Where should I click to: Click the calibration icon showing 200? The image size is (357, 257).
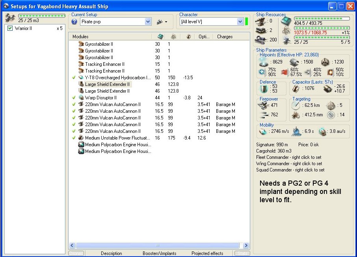(260, 40)
